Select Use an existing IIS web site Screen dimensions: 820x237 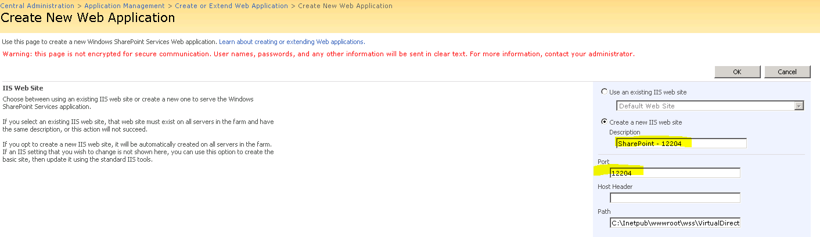tap(605, 92)
